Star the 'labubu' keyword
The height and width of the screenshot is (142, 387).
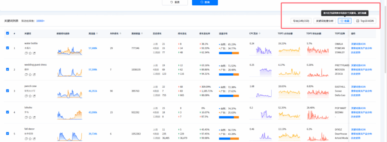coord(30,117)
